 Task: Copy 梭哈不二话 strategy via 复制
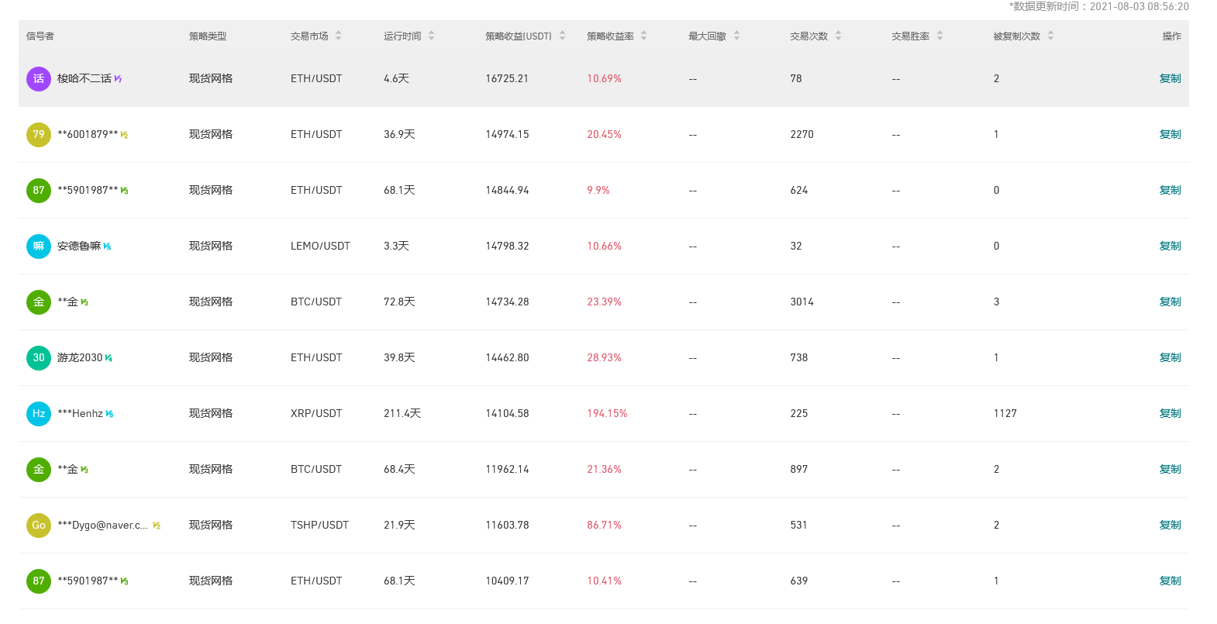coord(1170,79)
